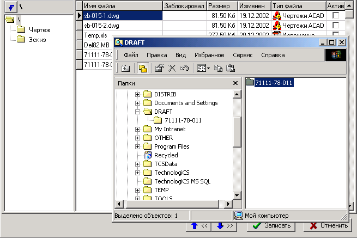Tick the Active checkbox for sb-015-2.dwg
The width and height of the screenshot is (357, 239).
click(x=336, y=26)
